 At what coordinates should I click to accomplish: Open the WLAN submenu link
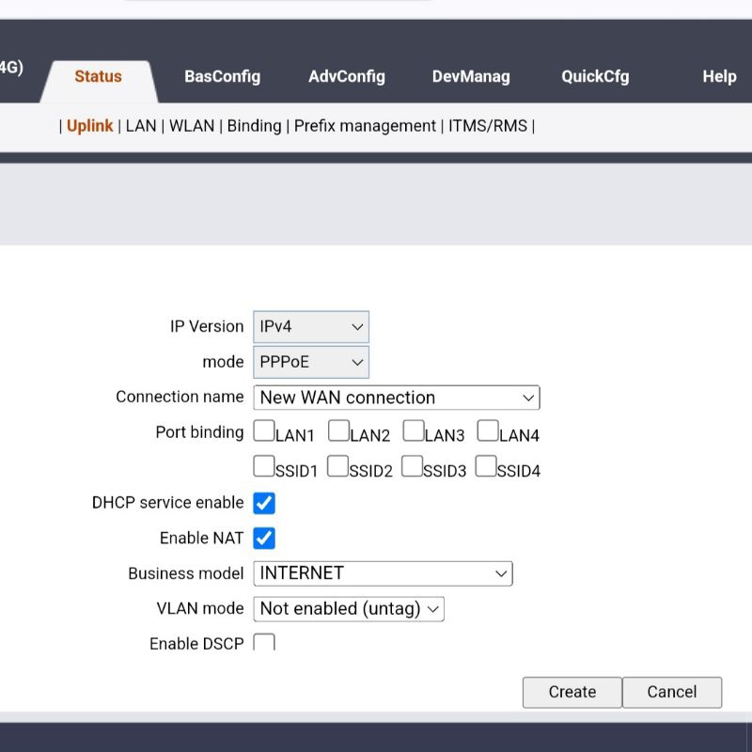point(192,126)
